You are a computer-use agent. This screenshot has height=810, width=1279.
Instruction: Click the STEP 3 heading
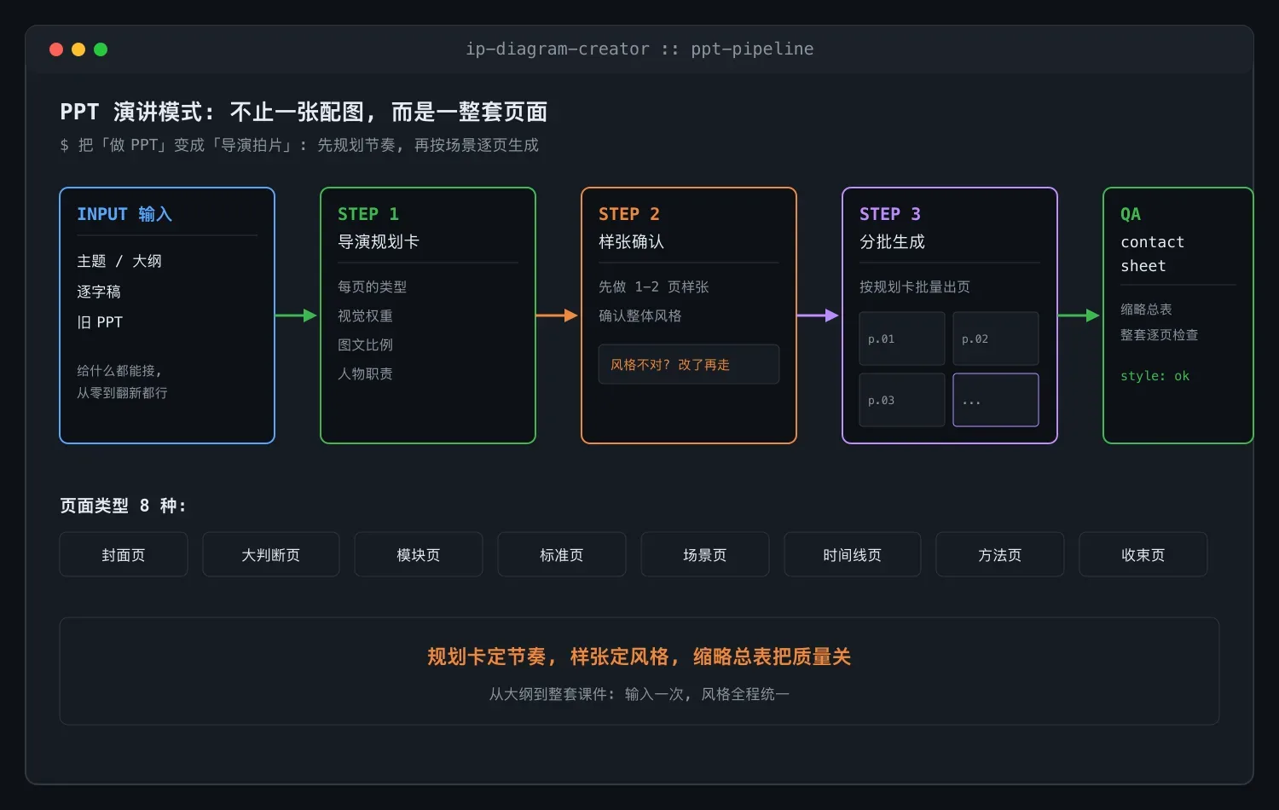(890, 214)
